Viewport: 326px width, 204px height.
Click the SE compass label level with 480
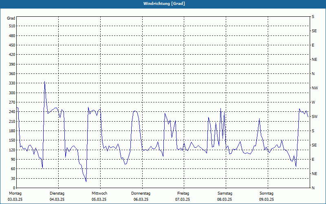[314, 31]
